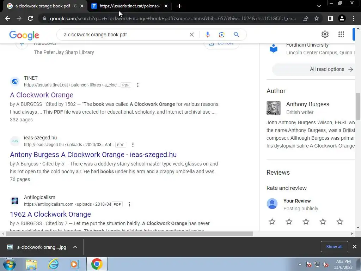
Task: Rate the book two stars
Action: pos(289,222)
